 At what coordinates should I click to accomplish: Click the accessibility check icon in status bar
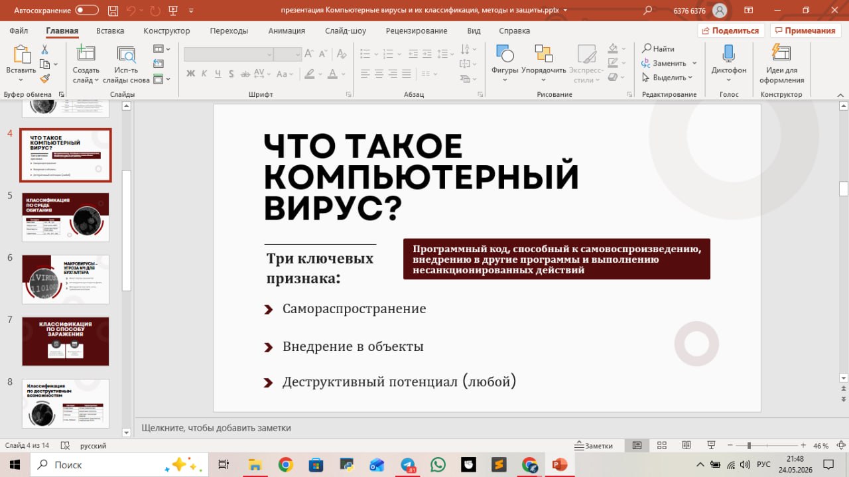pyautogui.click(x=66, y=446)
